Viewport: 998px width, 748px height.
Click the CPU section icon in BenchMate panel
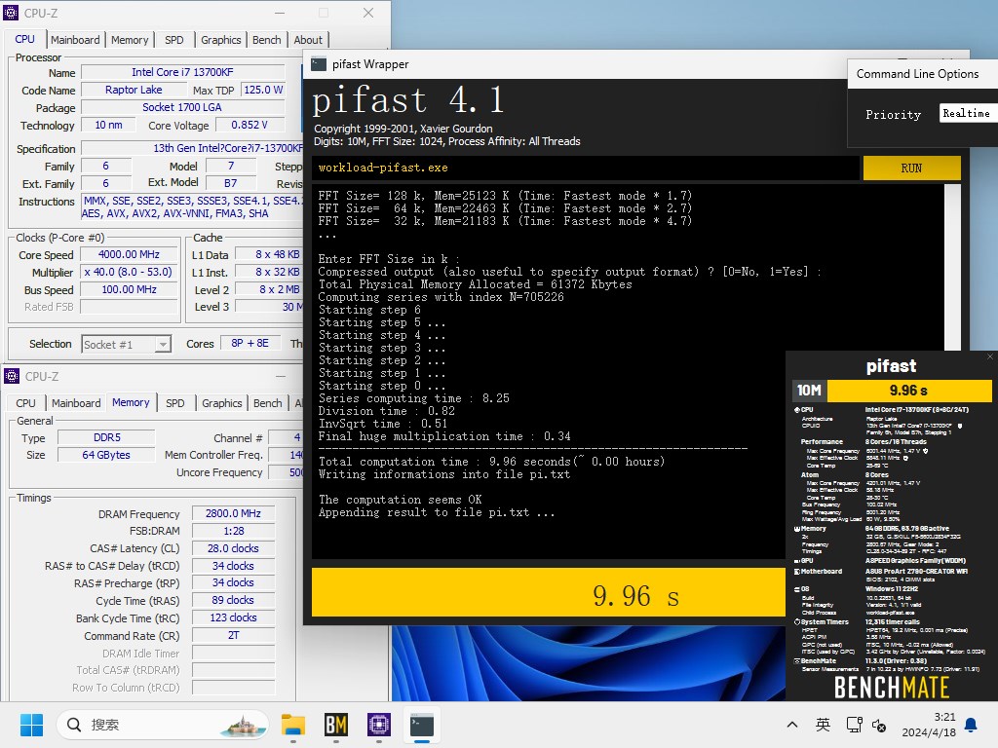[797, 410]
